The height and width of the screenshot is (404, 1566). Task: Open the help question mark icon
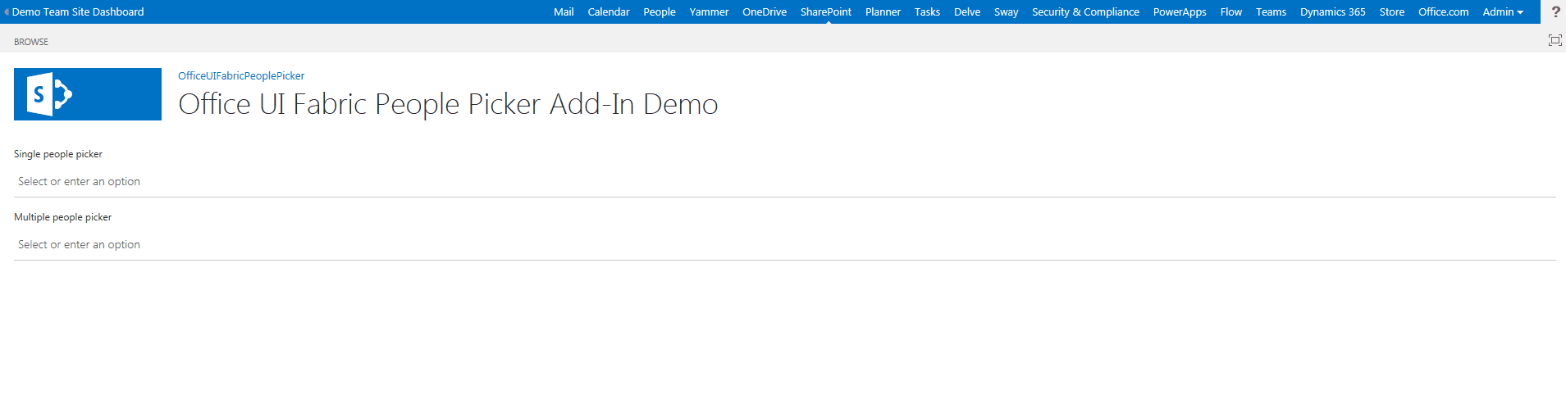pos(1555,11)
